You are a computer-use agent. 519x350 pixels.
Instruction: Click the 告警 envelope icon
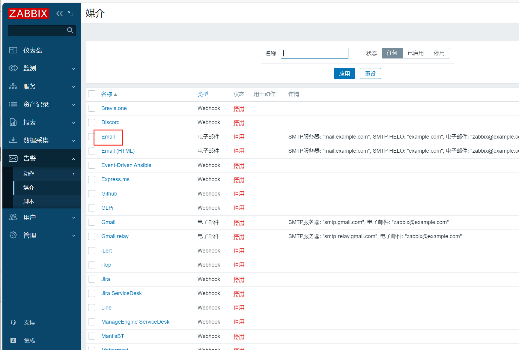pyautogui.click(x=13, y=158)
